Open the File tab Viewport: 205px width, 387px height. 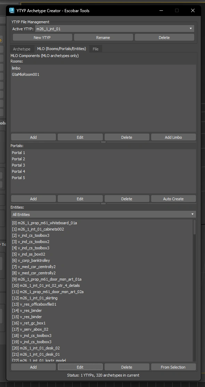coord(96,49)
